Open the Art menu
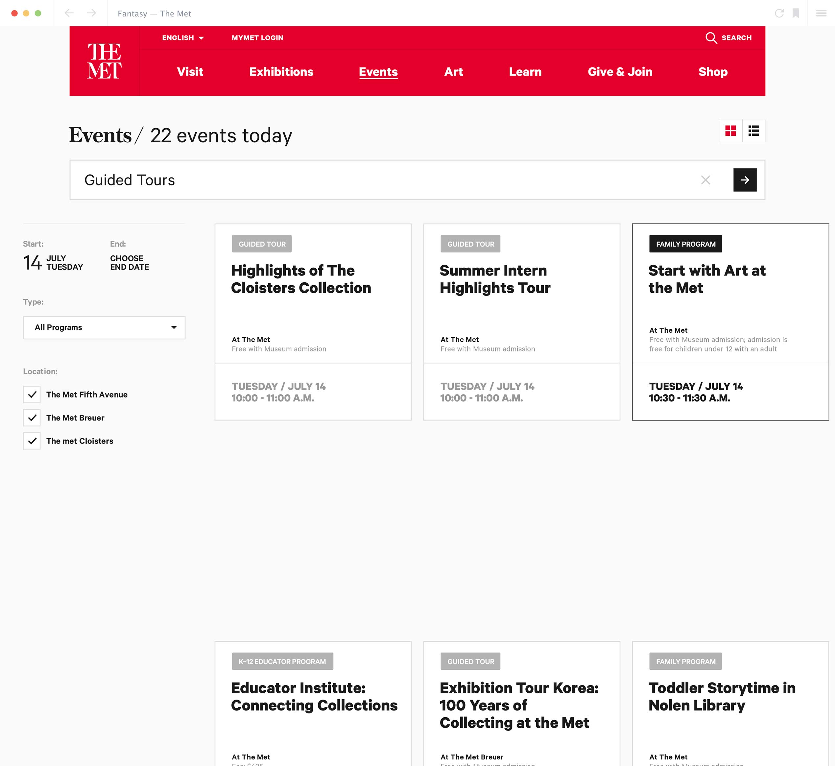835x766 pixels. [x=454, y=72]
